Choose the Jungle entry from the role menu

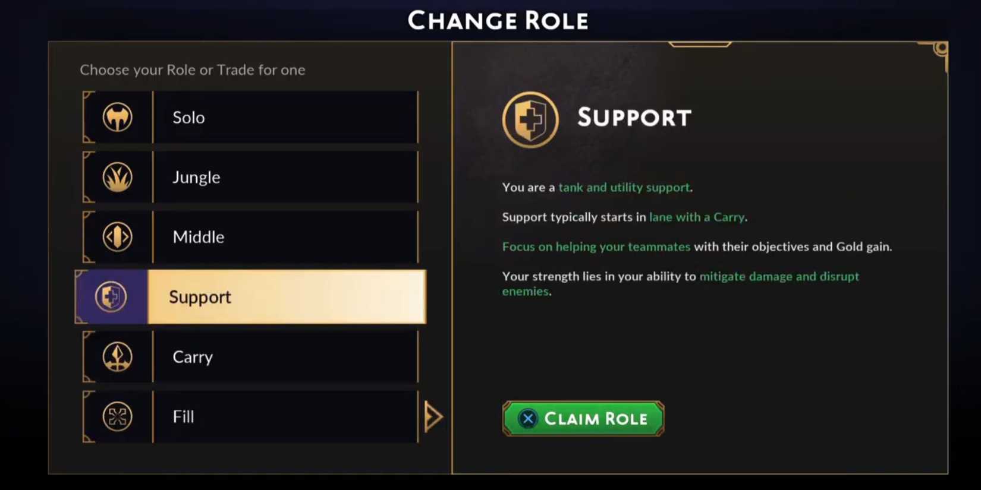point(250,176)
